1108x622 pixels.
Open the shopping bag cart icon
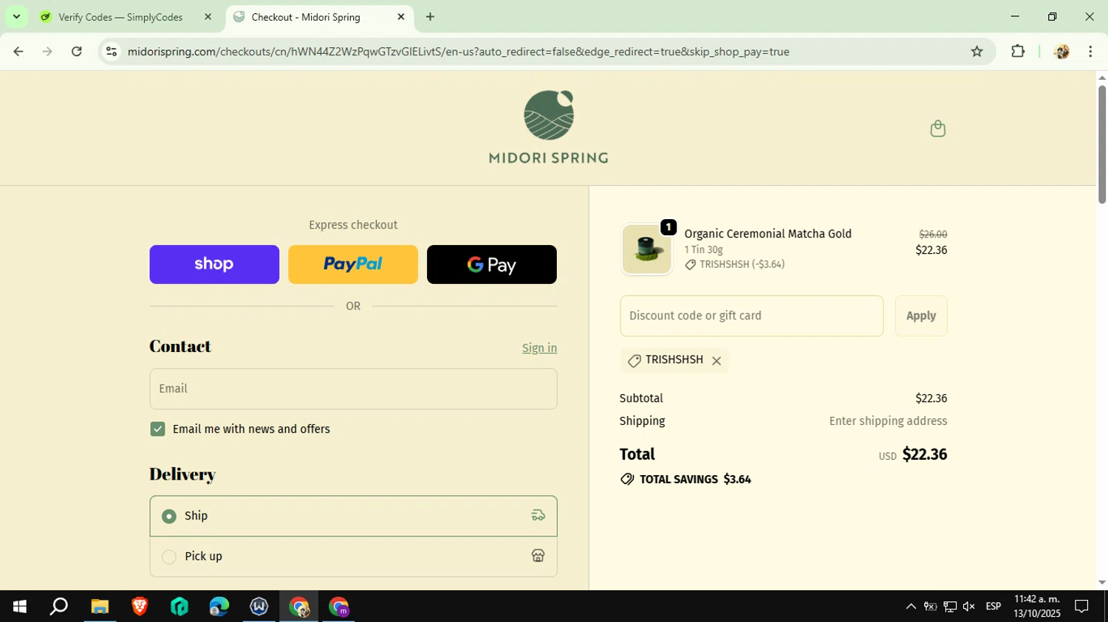pyautogui.click(x=937, y=128)
